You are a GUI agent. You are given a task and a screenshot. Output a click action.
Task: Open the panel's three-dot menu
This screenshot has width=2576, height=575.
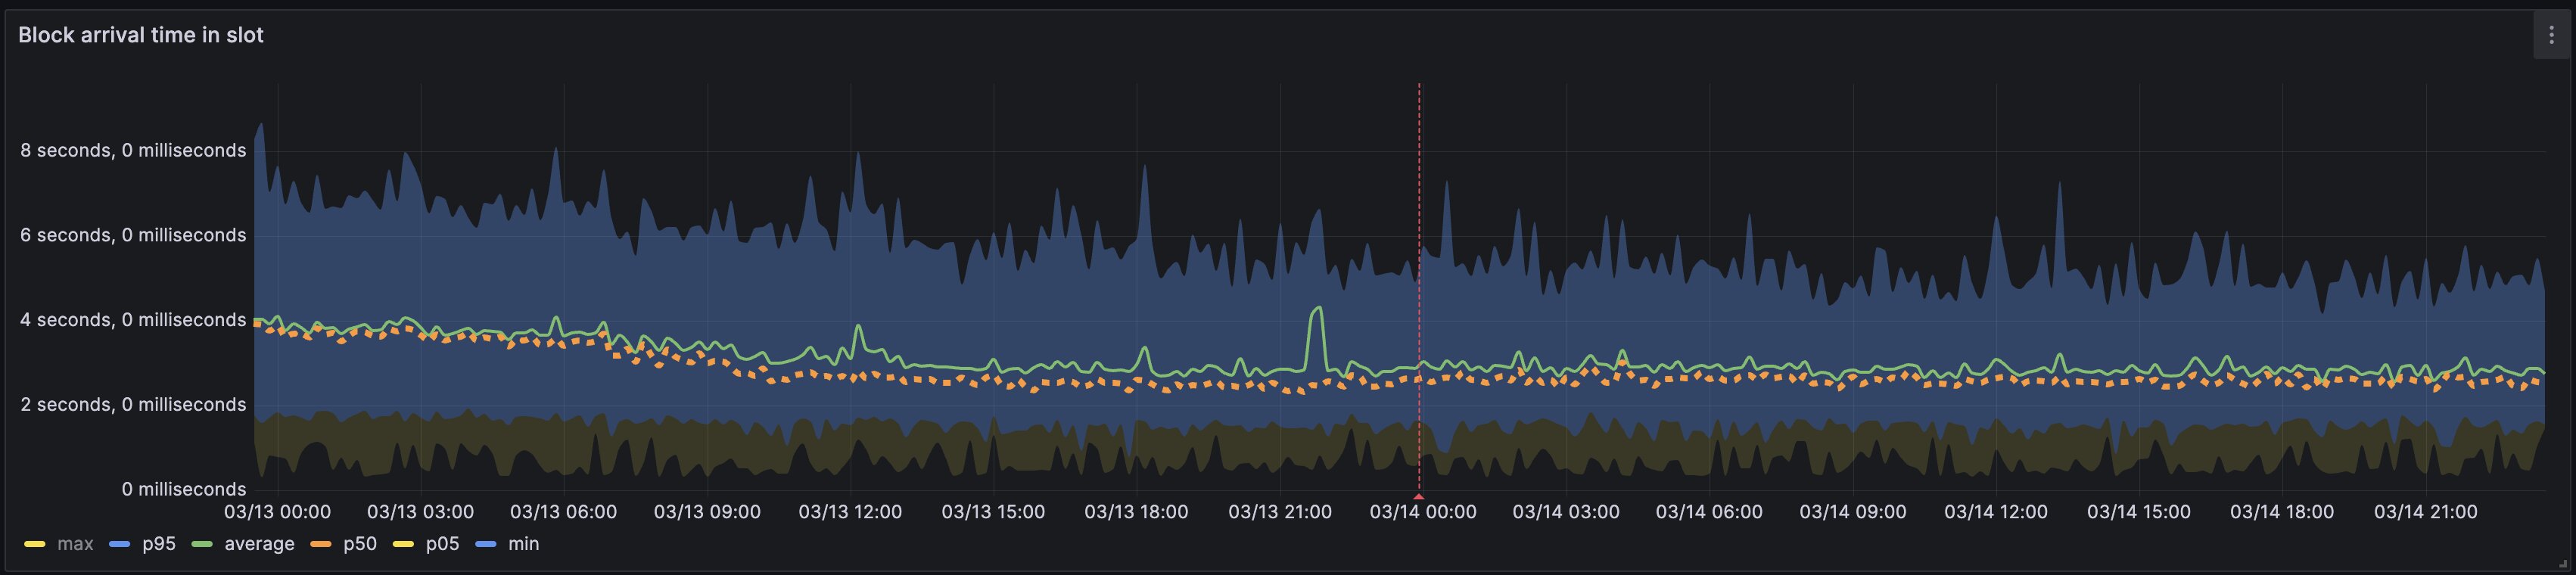2550,35
